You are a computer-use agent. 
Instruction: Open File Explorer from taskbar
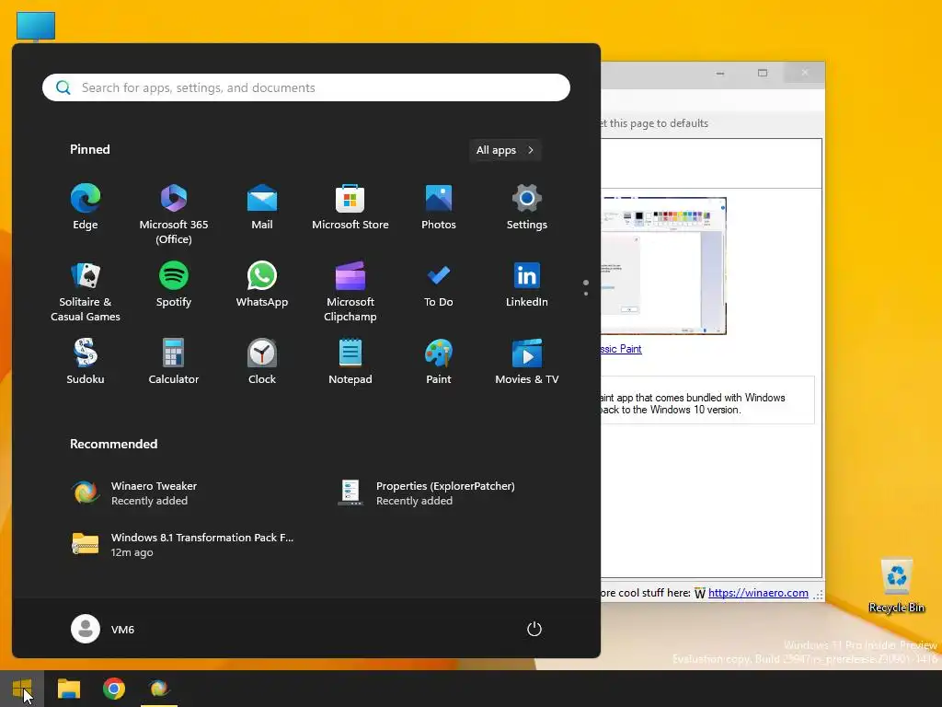68,689
